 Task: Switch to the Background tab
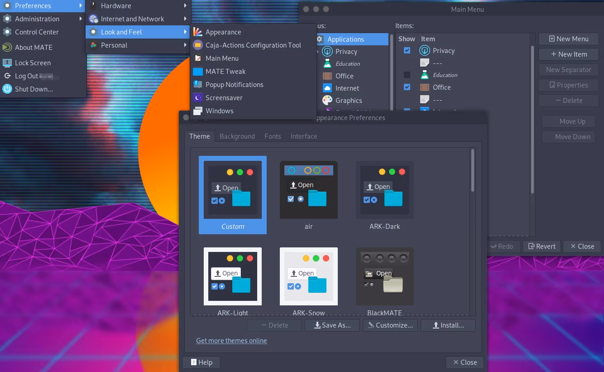(237, 136)
